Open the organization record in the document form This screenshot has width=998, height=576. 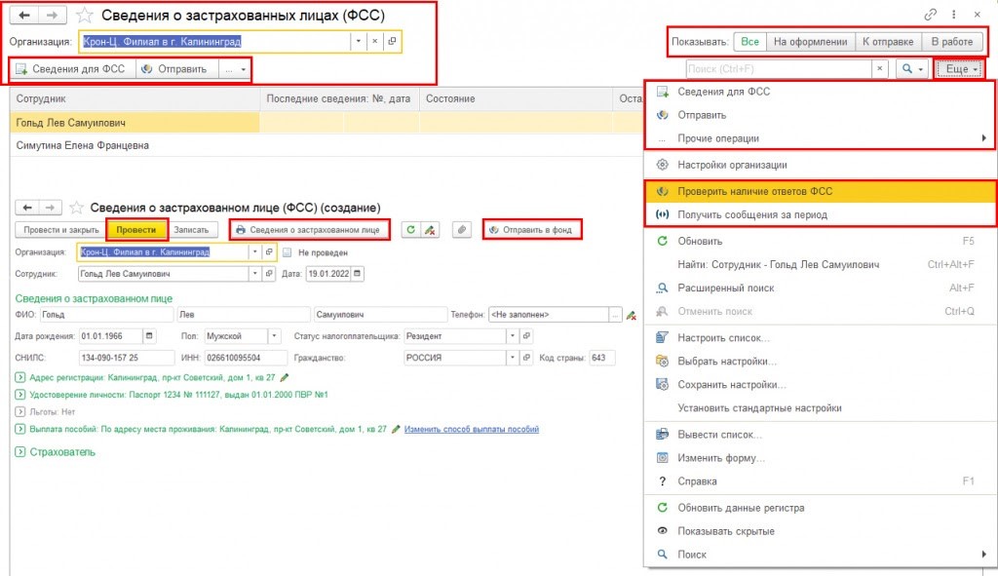click(269, 252)
